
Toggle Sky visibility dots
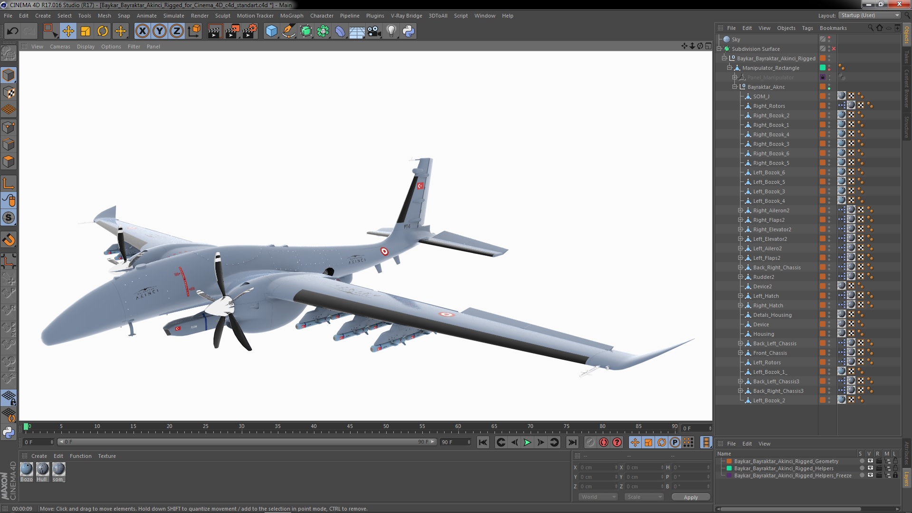[829, 39]
